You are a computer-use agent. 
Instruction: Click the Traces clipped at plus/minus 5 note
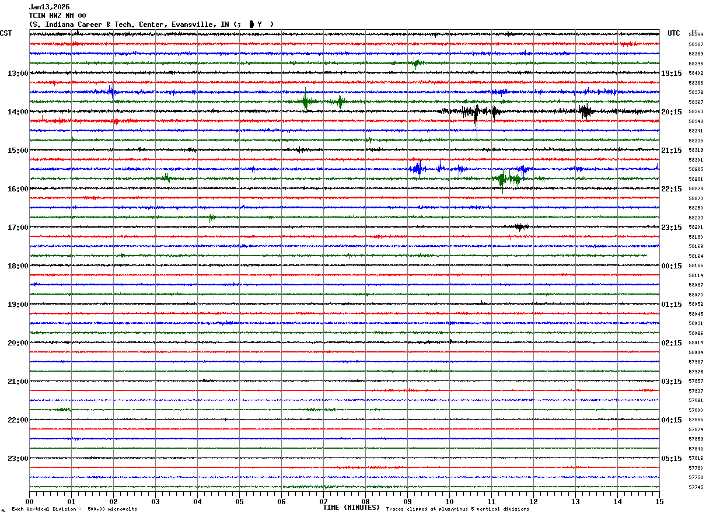(457, 509)
